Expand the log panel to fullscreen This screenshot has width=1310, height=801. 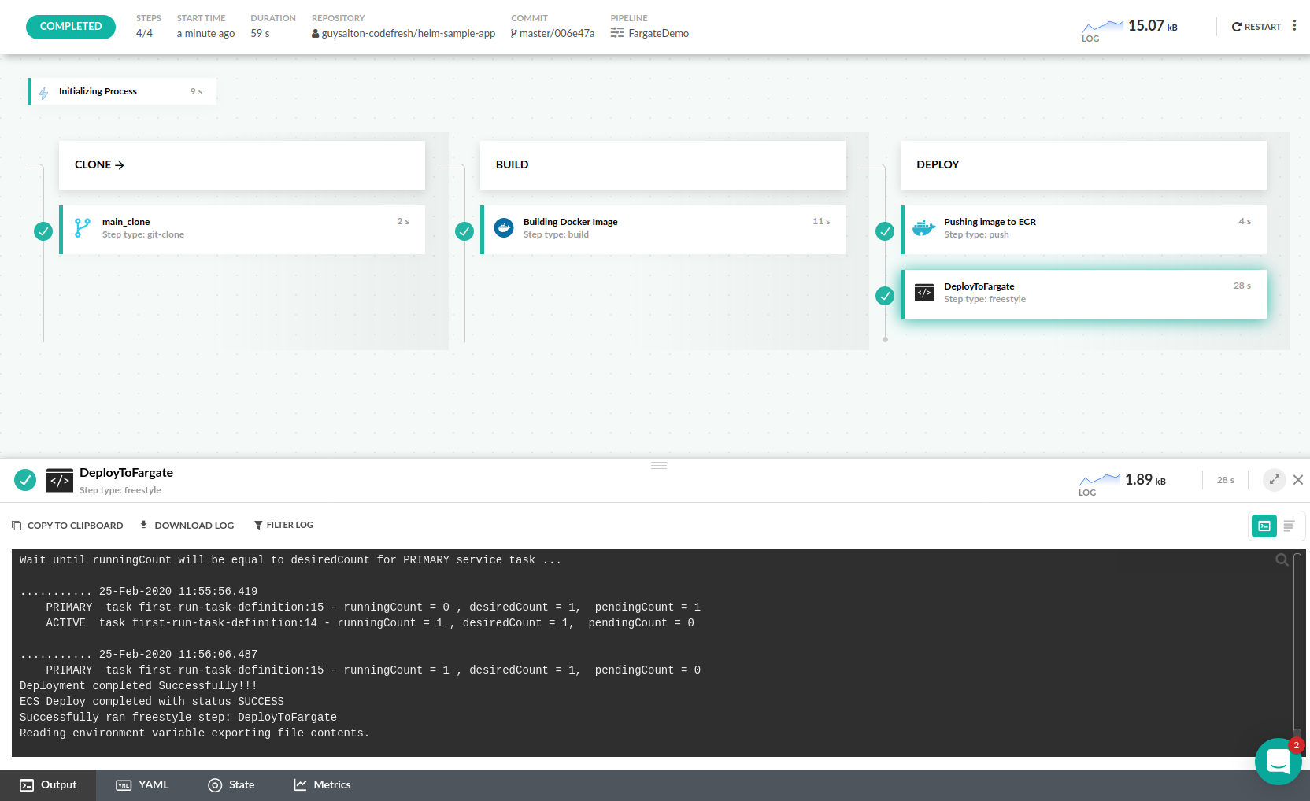(1274, 480)
